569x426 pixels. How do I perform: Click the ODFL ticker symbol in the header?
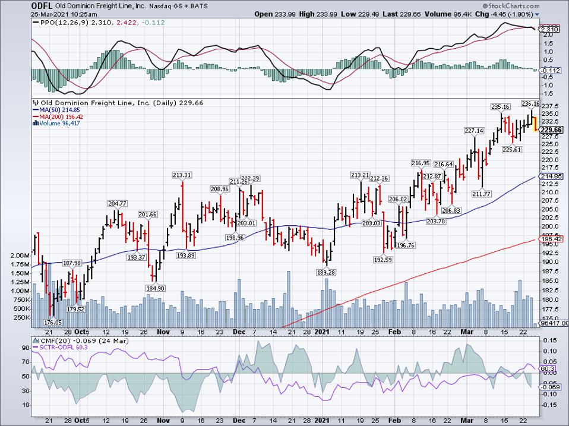click(x=42, y=6)
